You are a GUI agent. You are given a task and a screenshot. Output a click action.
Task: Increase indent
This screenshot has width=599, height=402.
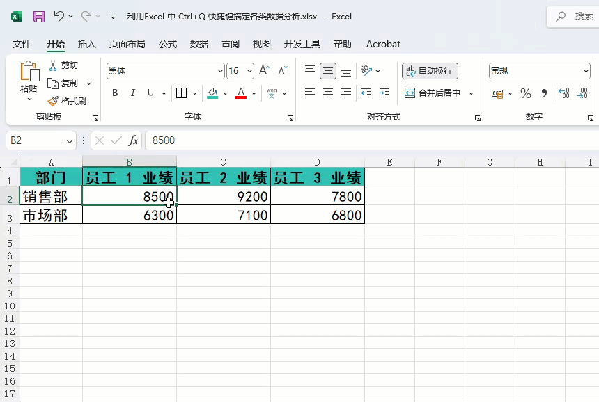(x=384, y=93)
